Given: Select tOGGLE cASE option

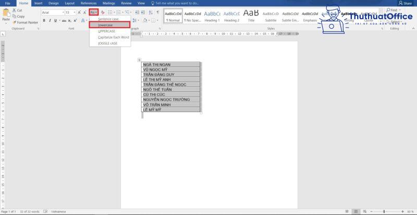Looking at the screenshot, I should click(110, 43).
